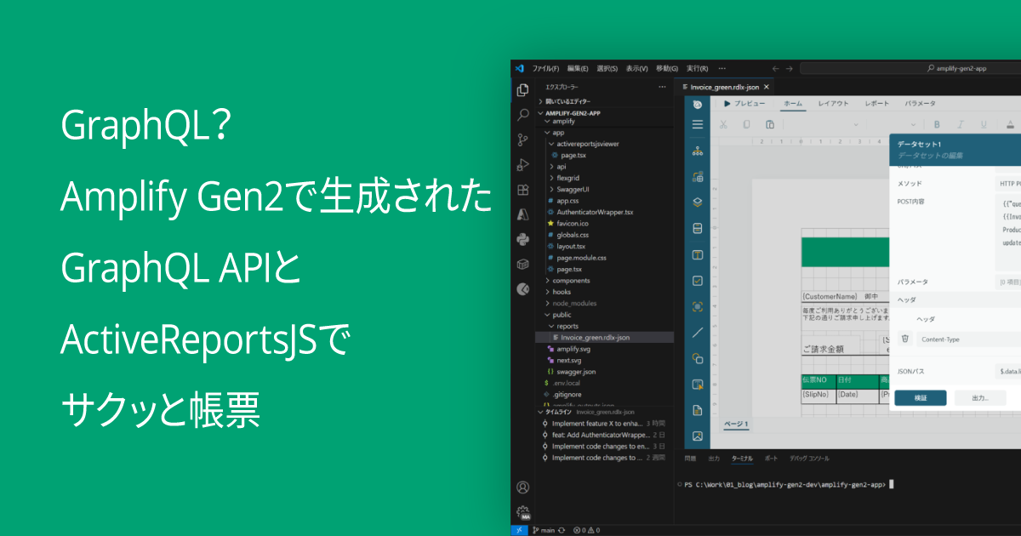Click the remote window indicator in status bar
1021x536 pixels.
(x=520, y=530)
